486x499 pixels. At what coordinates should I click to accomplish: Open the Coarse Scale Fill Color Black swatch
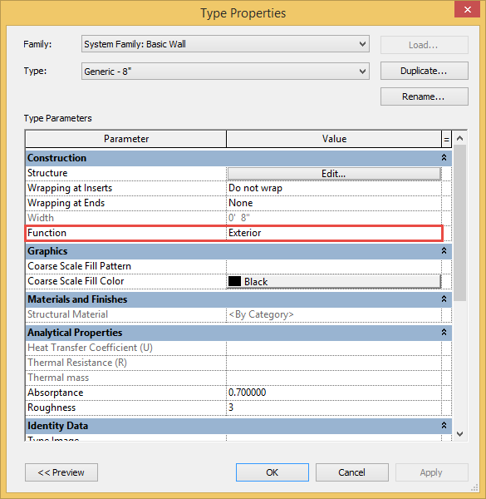click(x=334, y=282)
